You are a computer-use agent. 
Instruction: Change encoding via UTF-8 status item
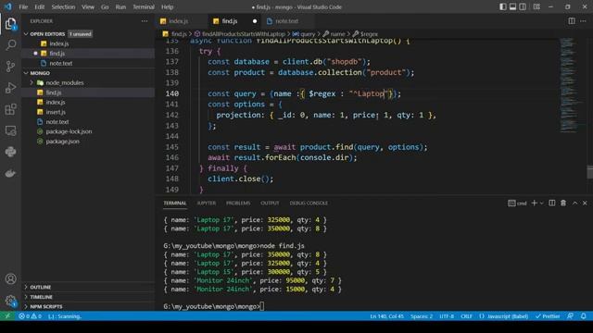coord(447,316)
